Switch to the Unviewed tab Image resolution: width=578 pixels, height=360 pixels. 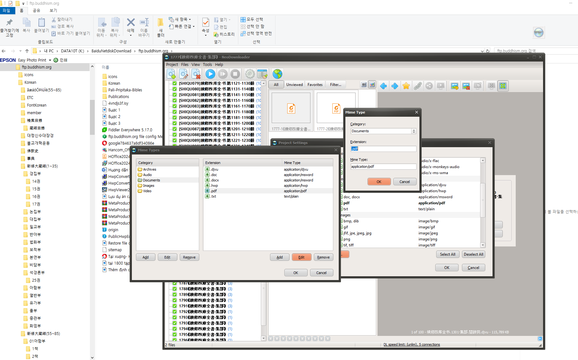tap(294, 85)
